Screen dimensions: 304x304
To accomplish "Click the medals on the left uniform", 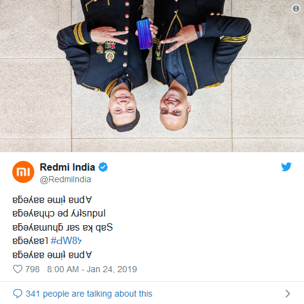I will pyautogui.click(x=106, y=51).
